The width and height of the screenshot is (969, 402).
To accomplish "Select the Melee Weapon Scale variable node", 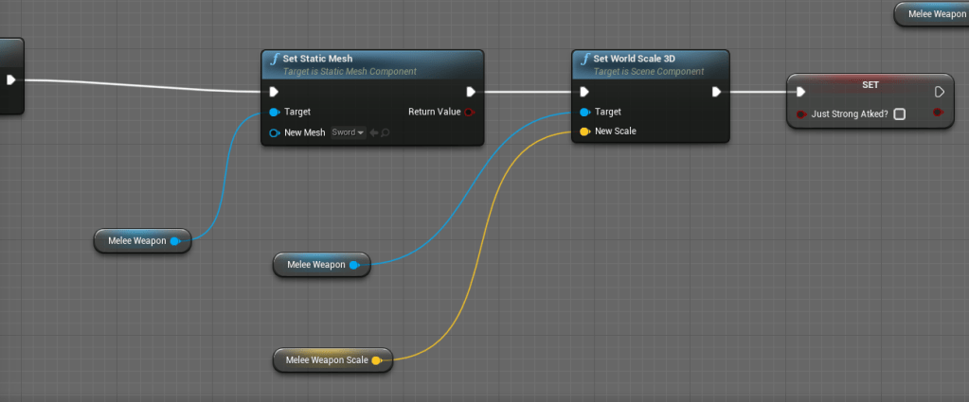I will coord(327,360).
